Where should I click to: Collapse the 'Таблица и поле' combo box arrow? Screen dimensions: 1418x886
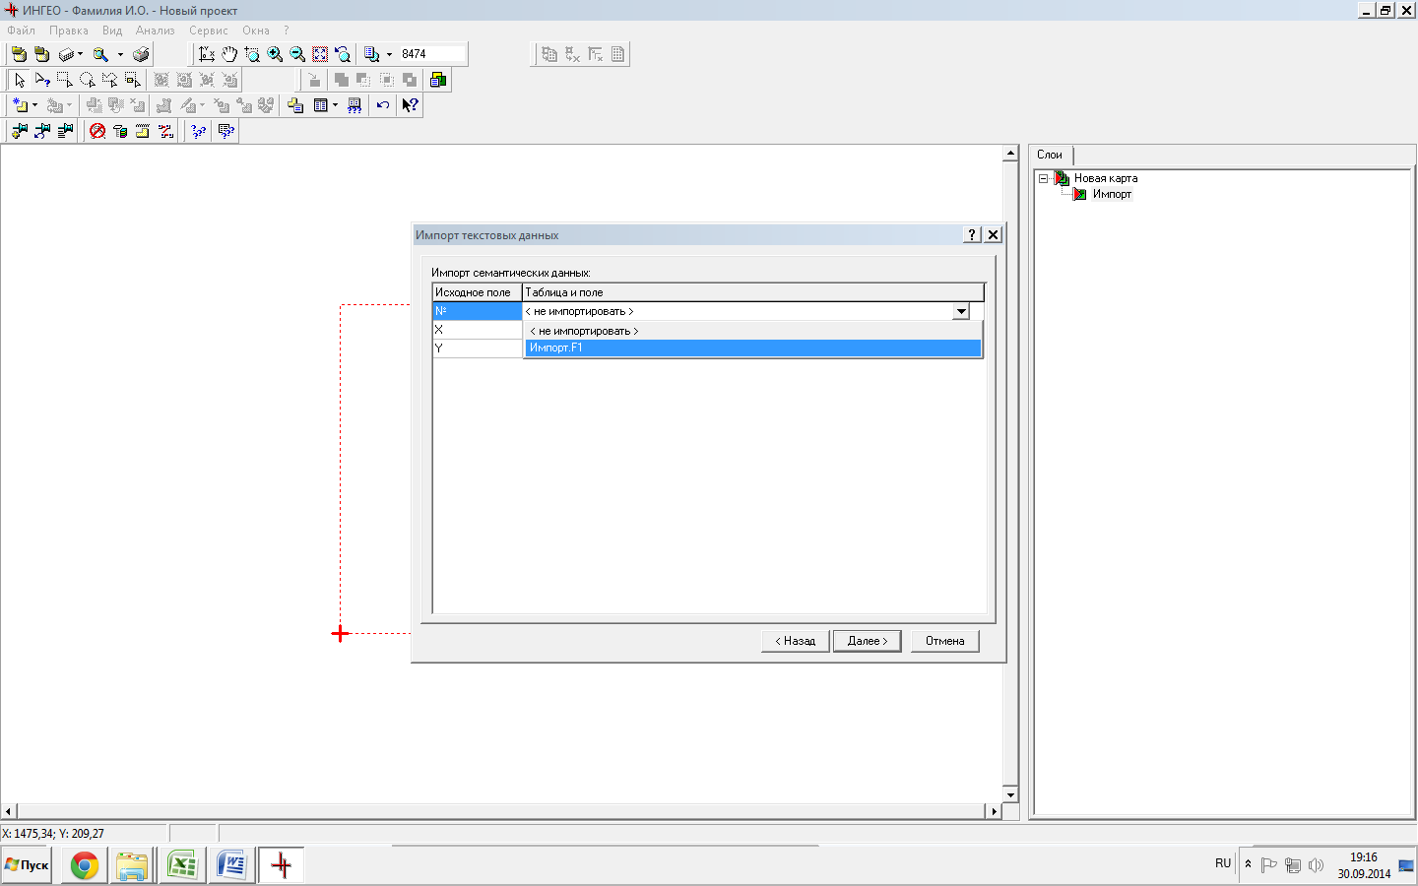(961, 311)
